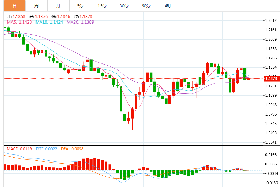Open the 60分 timeframe tab
280x187 pixels.
pos(146,6)
